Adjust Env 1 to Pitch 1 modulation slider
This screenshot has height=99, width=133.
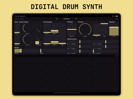coord(106,42)
